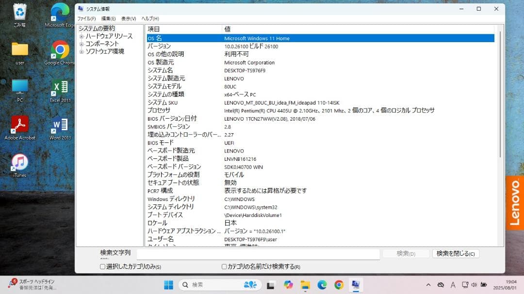The image size is (524, 294).
Task: Select the Windows ディレクトリ row
Action: click(321, 199)
